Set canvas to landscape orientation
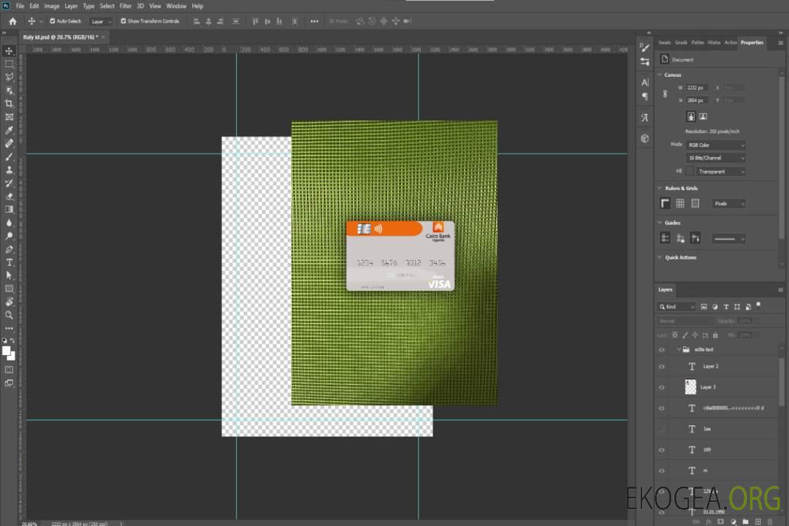Screen dimensions: 789x526 pyautogui.click(x=703, y=116)
